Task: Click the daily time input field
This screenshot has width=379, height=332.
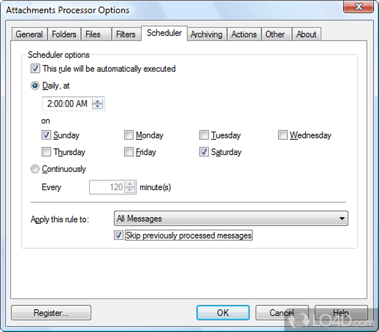Action: (x=67, y=104)
